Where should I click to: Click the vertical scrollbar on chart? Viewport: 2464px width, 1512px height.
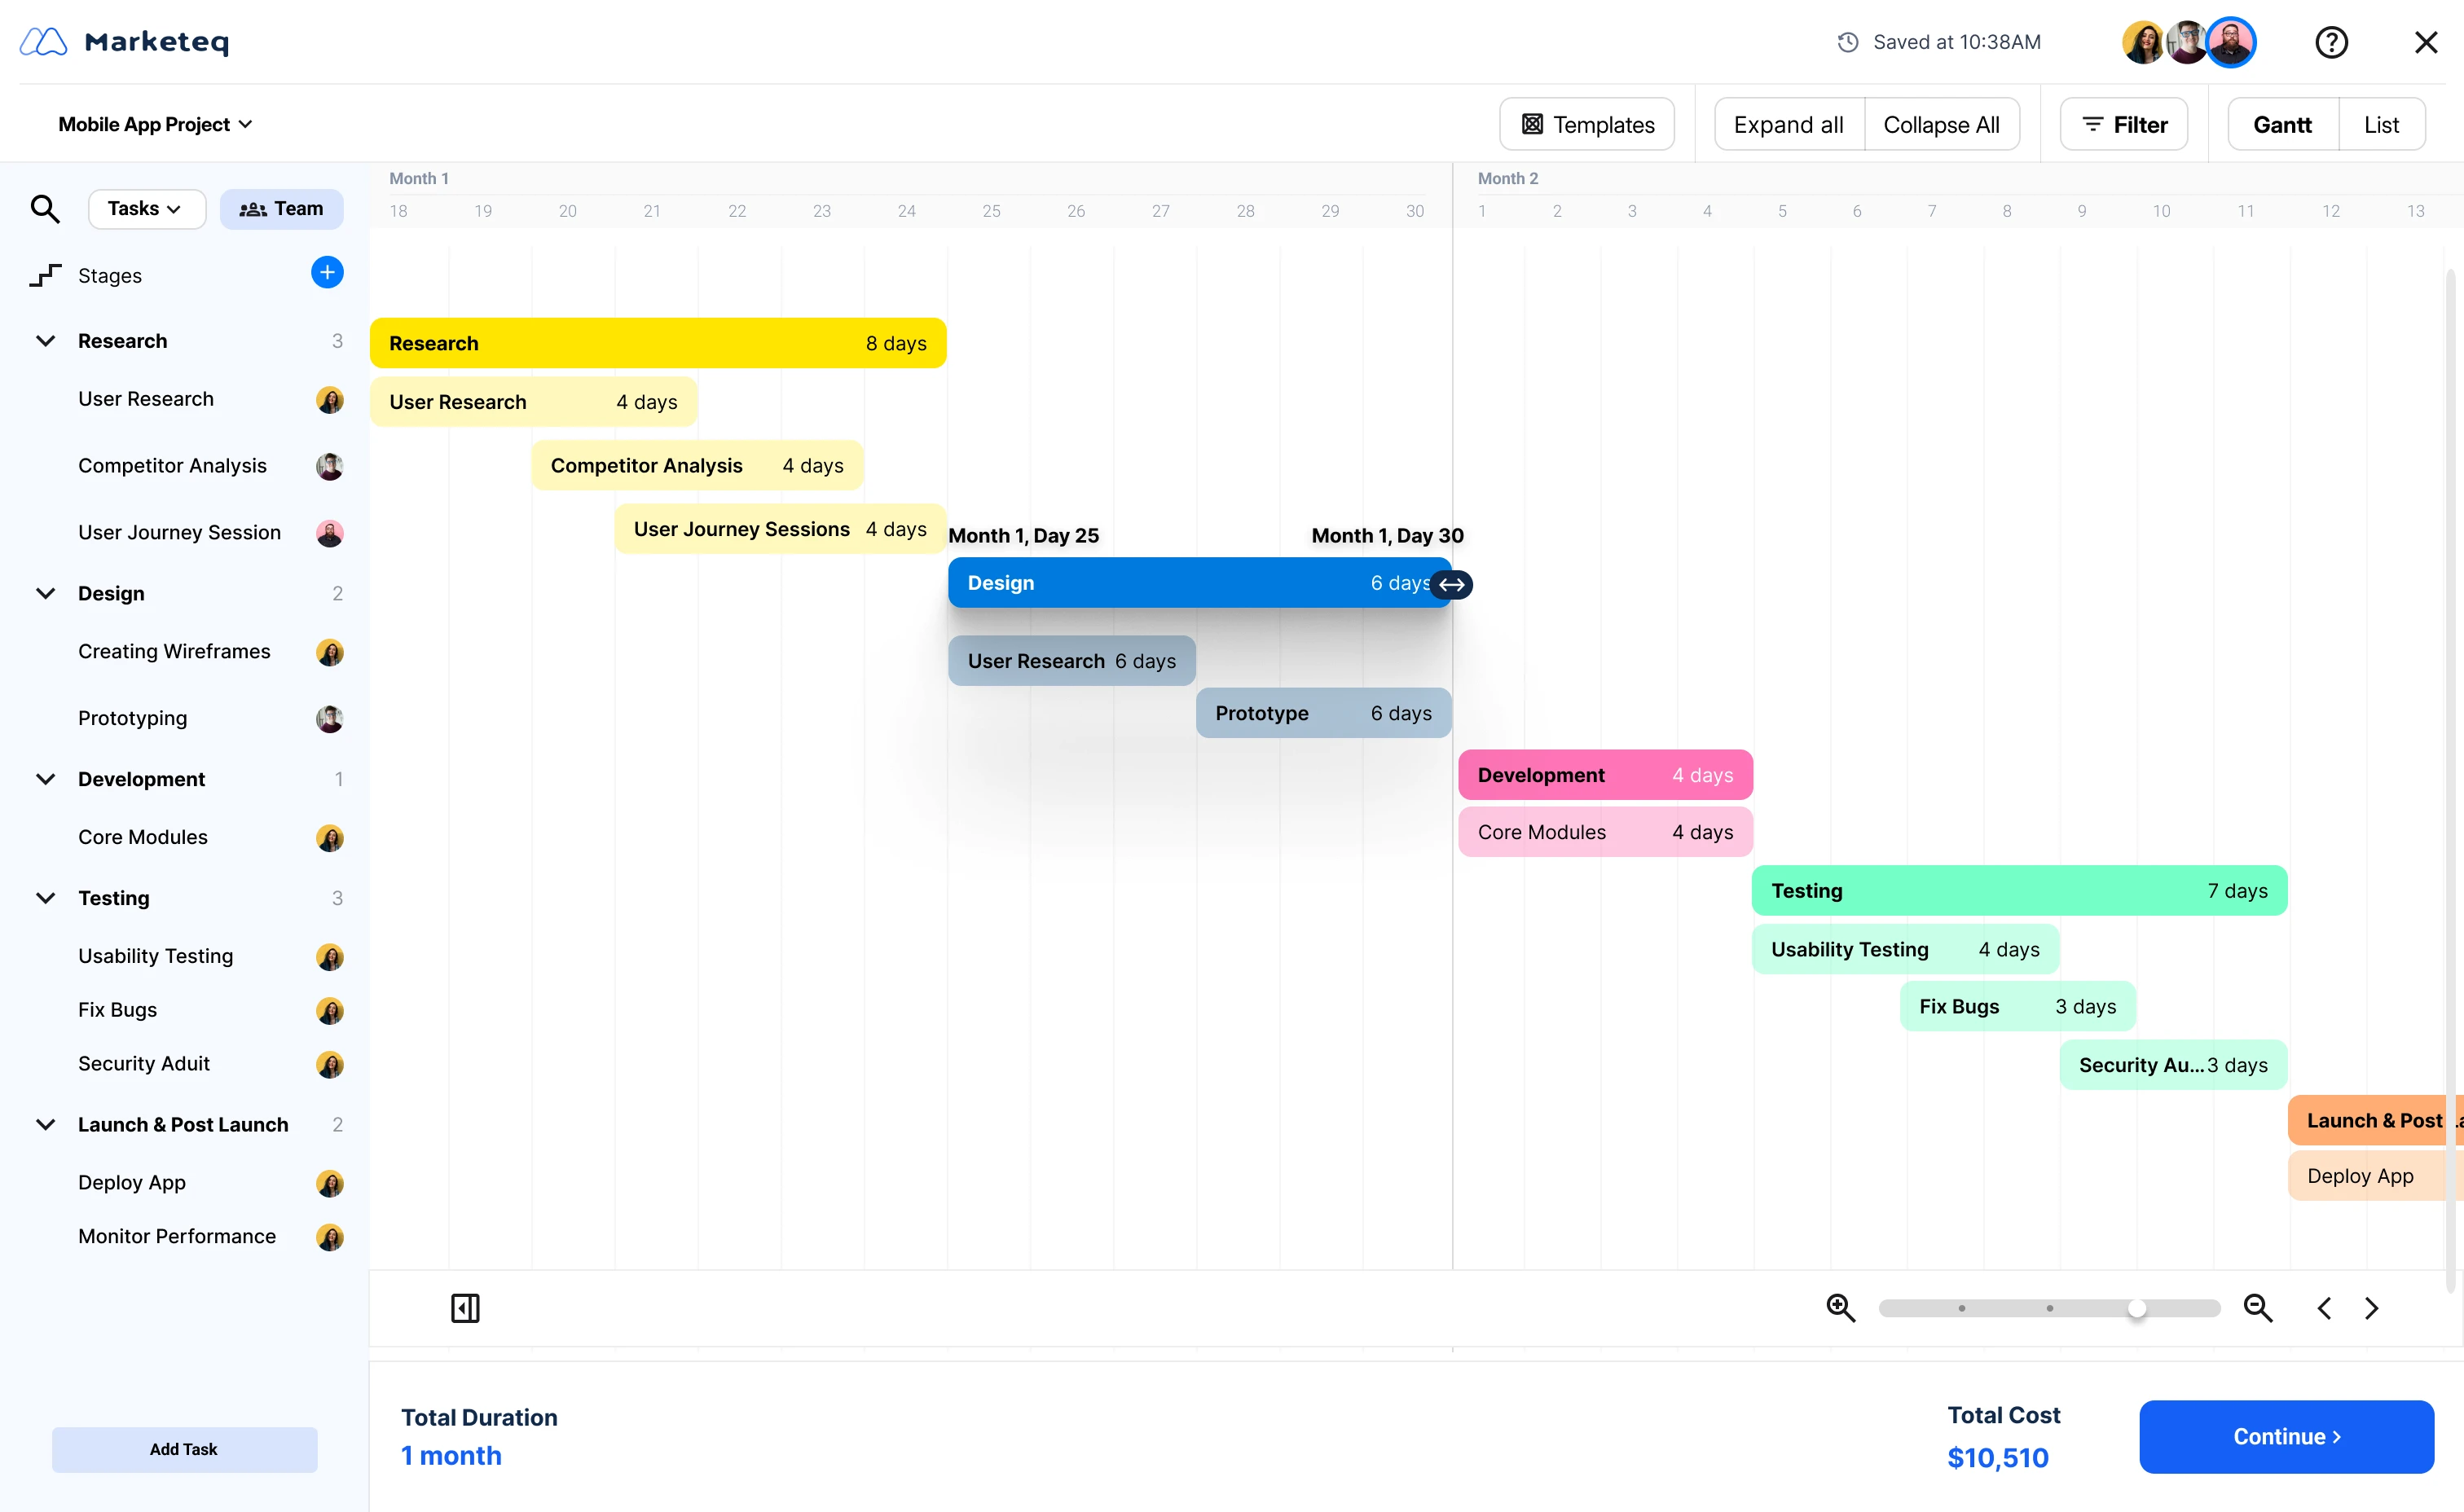click(2450, 780)
